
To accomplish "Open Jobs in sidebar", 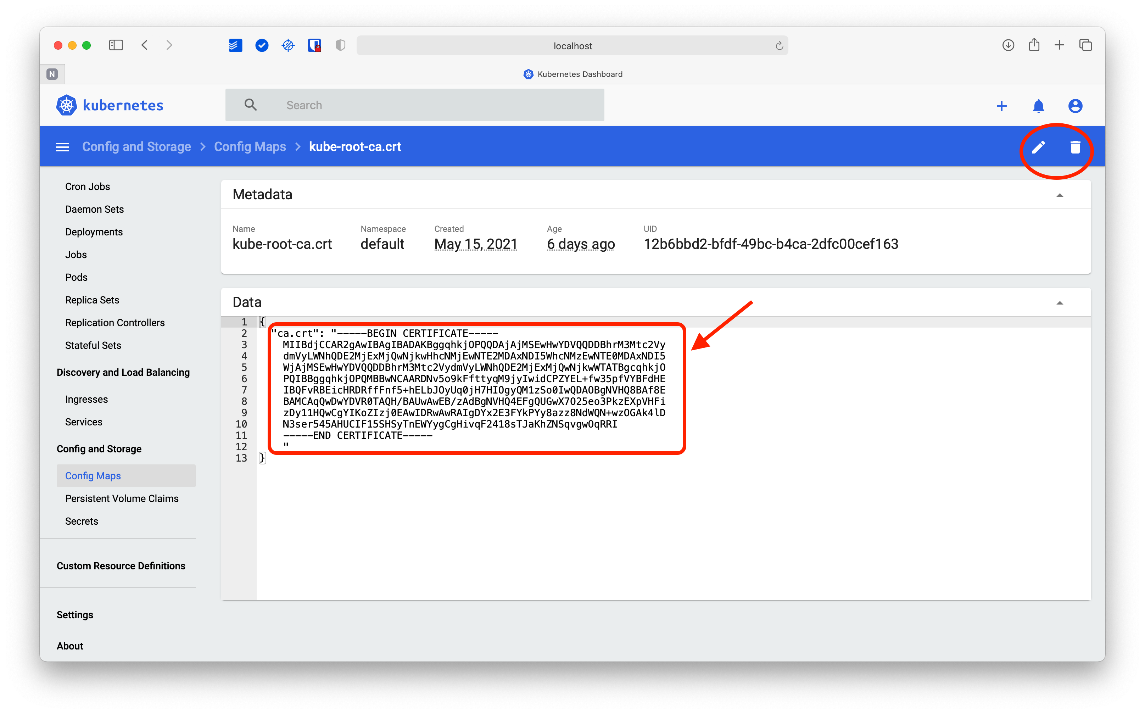I will 76,255.
